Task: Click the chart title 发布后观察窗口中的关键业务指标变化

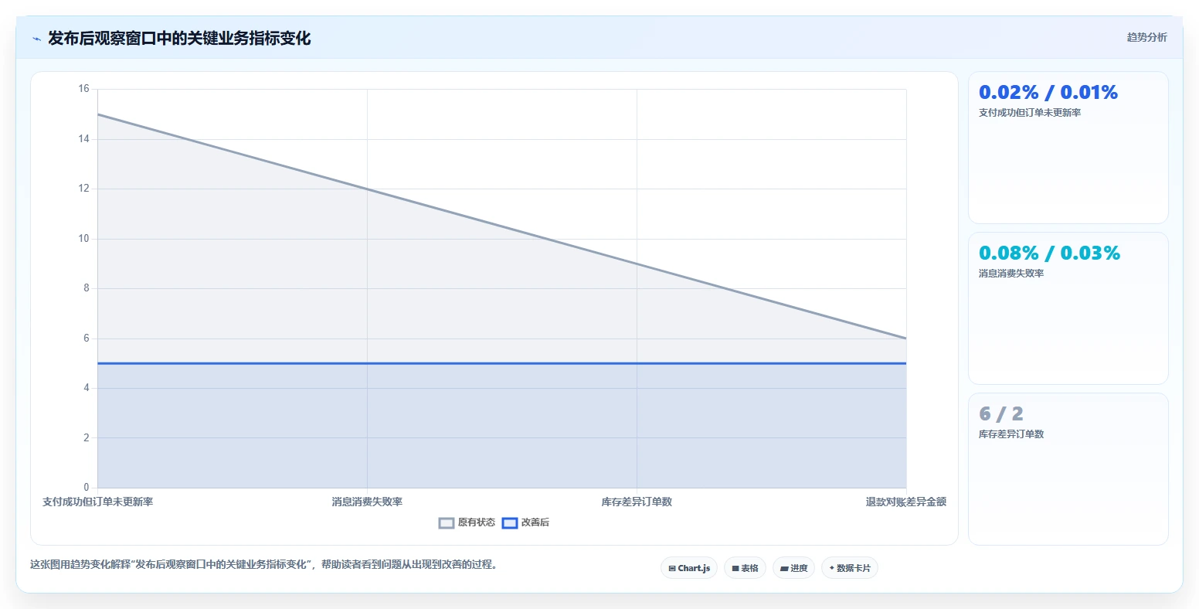Action: pyautogui.click(x=179, y=39)
